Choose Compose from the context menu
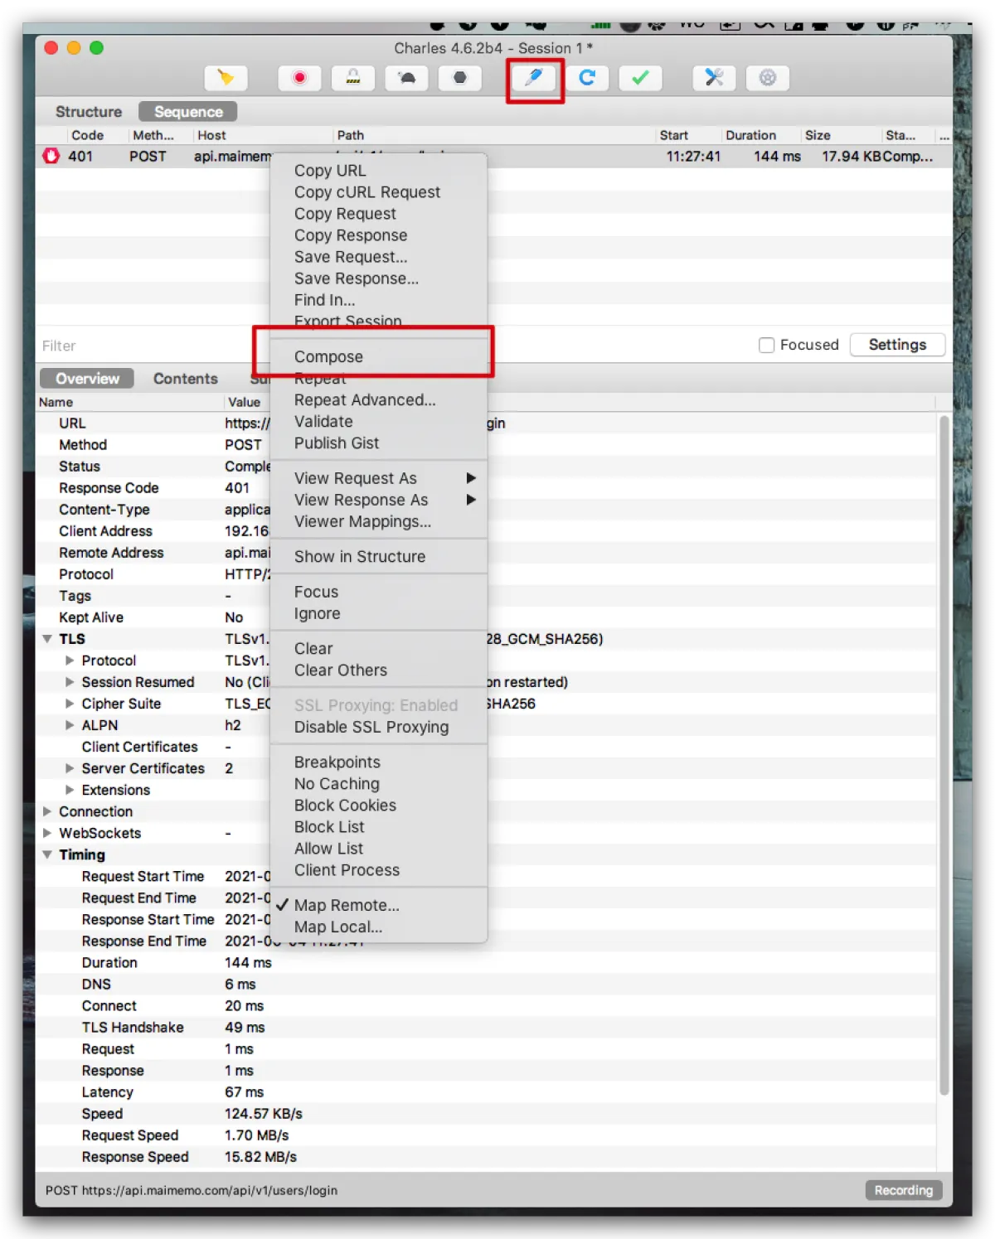This screenshot has width=995, height=1239. tap(328, 356)
